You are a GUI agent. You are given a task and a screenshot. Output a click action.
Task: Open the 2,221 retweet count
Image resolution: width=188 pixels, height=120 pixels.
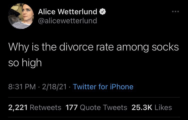click(18, 107)
